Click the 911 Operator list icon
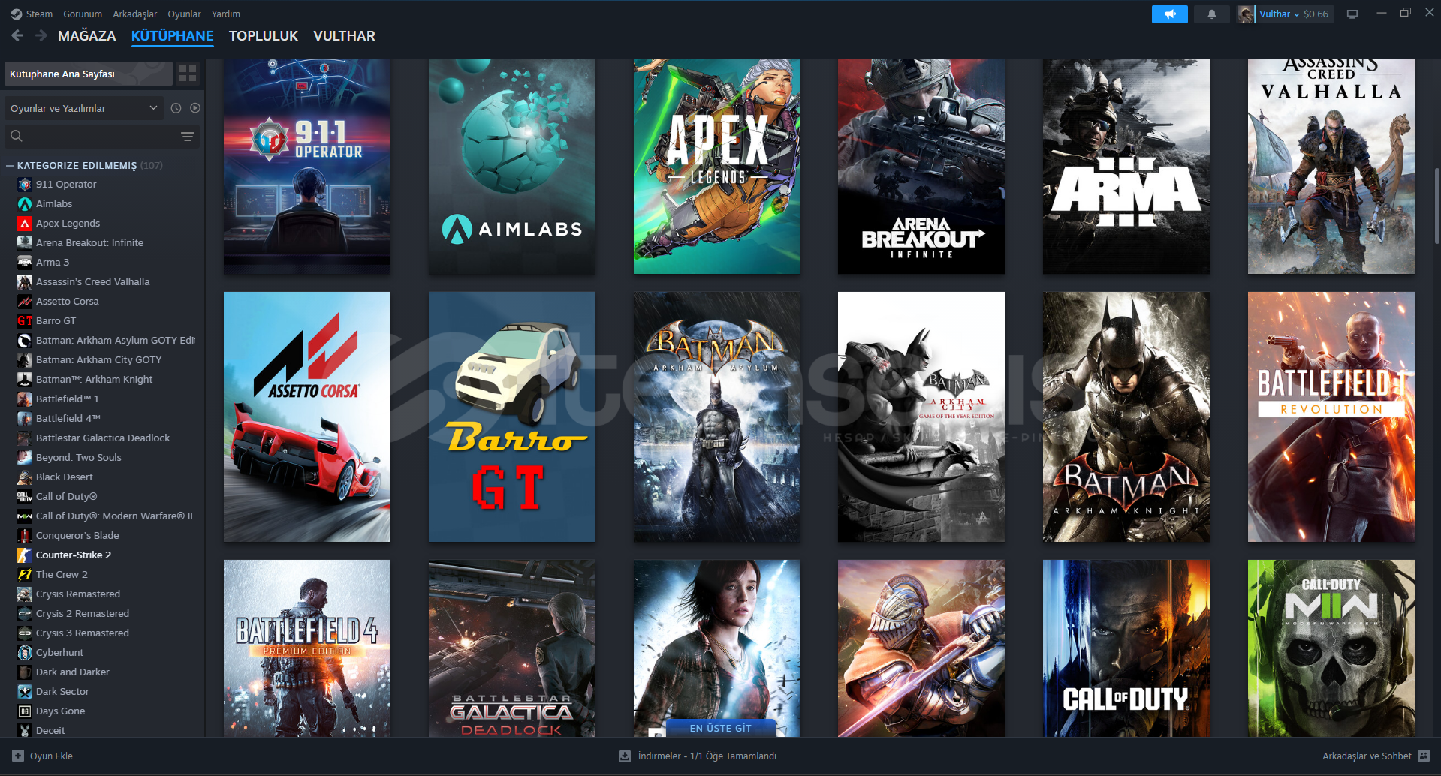Viewport: 1441px width, 776px height. click(x=25, y=185)
